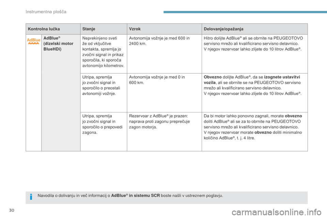Click page number 30
Image resolution: width=327 pixels, height=218 pixels.
[x=12, y=210]
